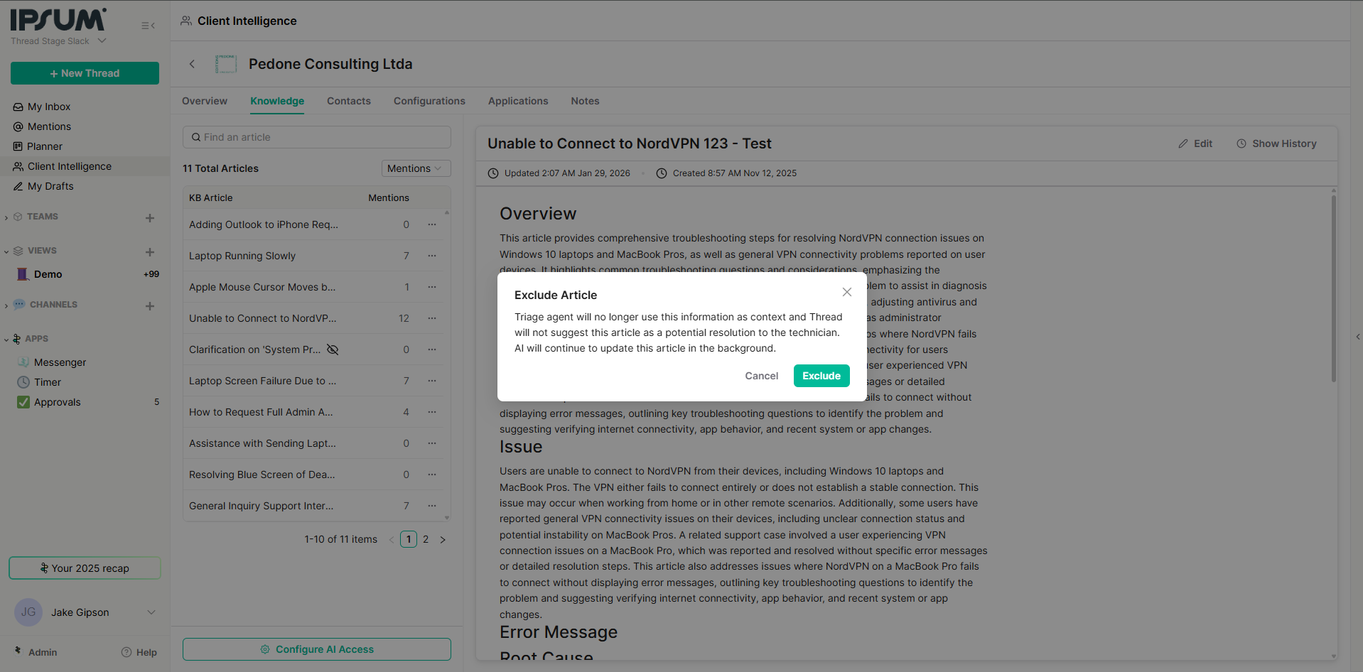Image resolution: width=1363 pixels, height=672 pixels.
Task: Collapse the Views section in sidebar
Action: coord(6,251)
